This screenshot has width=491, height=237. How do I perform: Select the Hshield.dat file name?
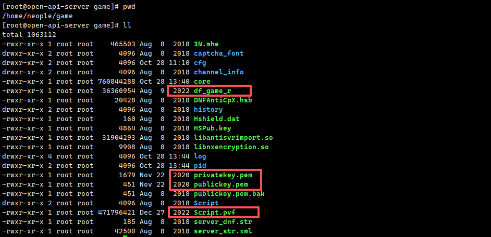[216, 119]
